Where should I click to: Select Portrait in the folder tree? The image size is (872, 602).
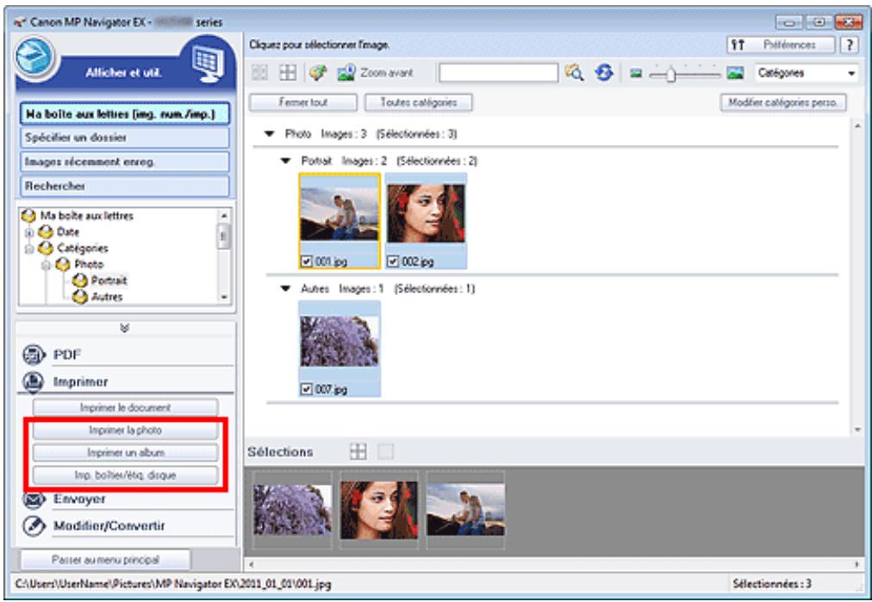click(x=109, y=280)
